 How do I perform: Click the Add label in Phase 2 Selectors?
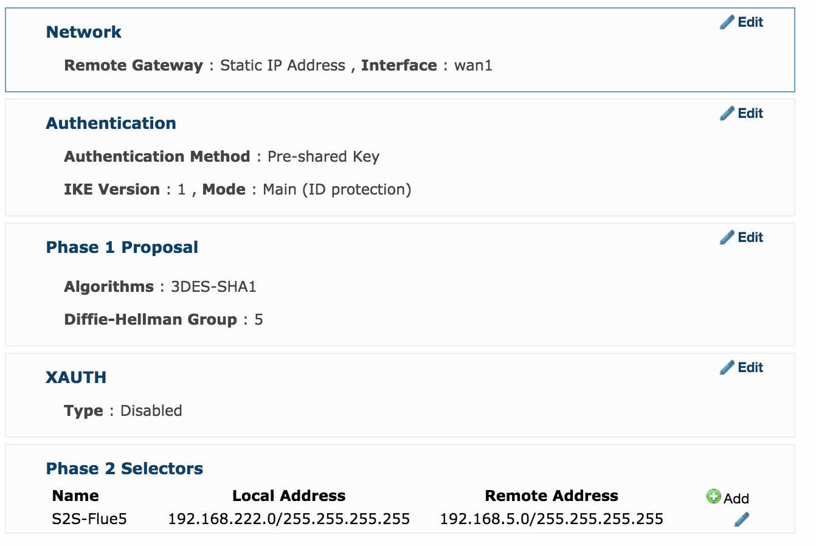[736, 499]
